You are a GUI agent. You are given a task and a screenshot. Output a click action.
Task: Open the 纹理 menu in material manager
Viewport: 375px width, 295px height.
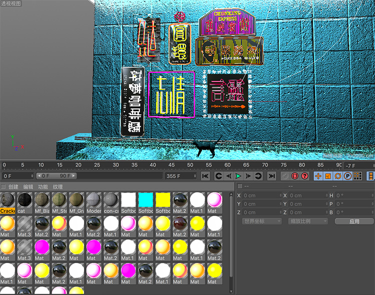pos(58,187)
